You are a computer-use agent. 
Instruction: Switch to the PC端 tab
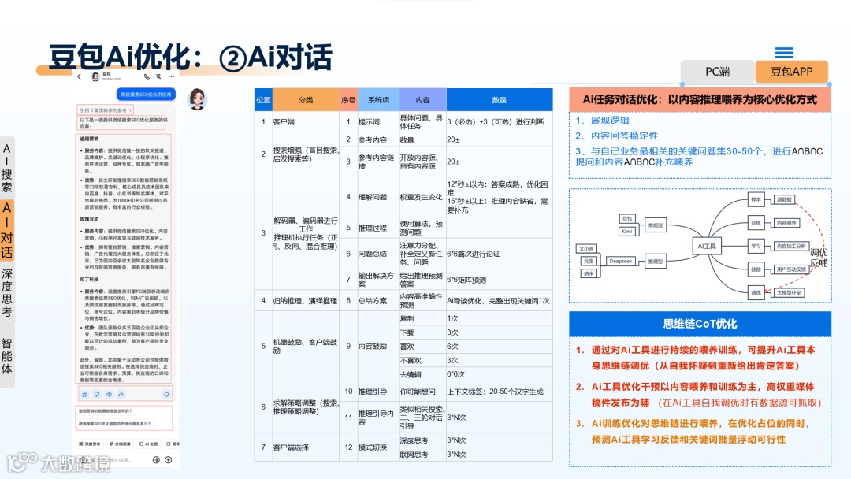tap(717, 72)
